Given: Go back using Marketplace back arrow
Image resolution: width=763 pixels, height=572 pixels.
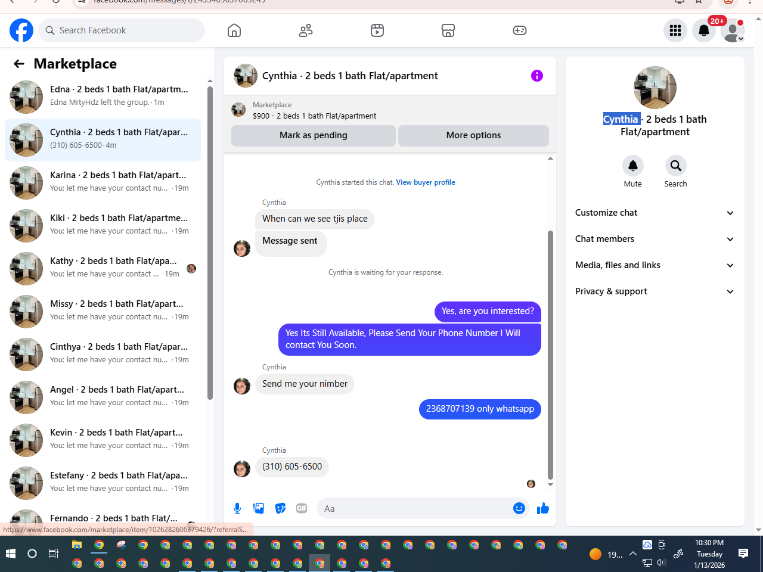Looking at the screenshot, I should pos(19,64).
